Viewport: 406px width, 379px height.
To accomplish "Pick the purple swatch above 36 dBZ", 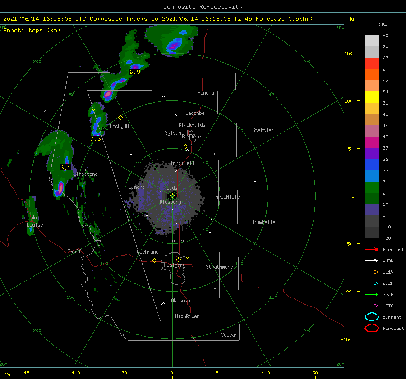I will (x=372, y=153).
